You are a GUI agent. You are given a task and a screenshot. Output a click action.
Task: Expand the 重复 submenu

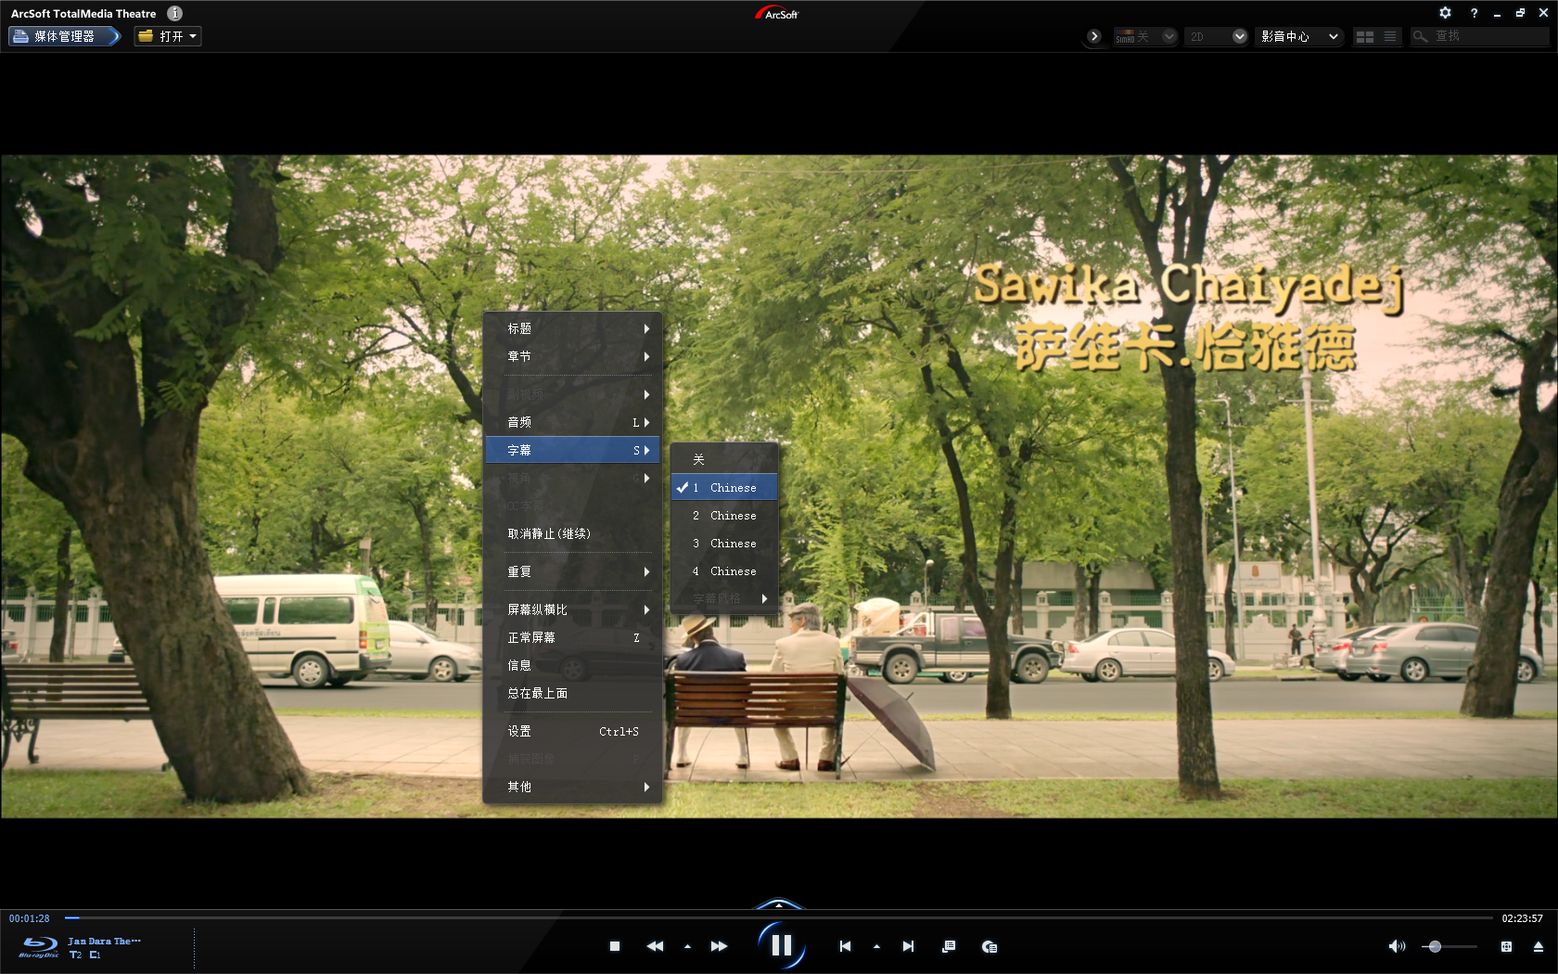(572, 571)
